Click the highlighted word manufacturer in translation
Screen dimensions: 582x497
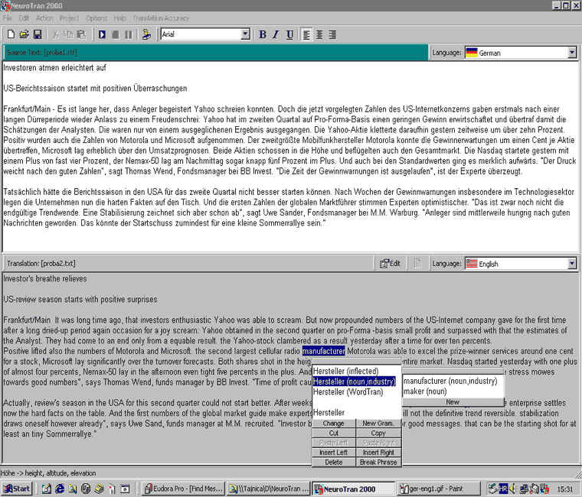tap(324, 351)
